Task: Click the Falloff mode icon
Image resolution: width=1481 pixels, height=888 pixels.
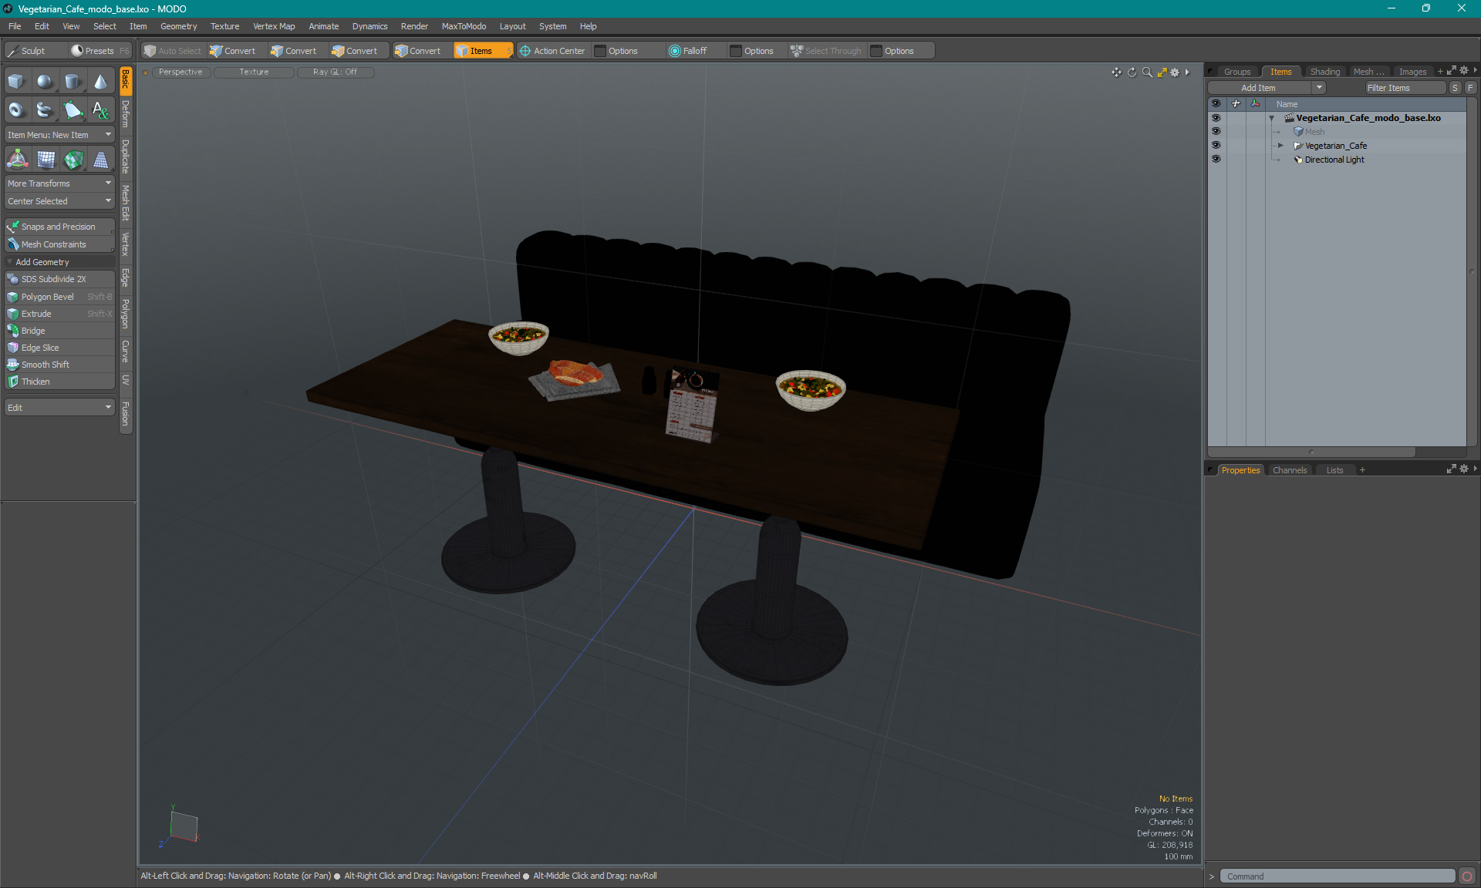Action: [676, 49]
